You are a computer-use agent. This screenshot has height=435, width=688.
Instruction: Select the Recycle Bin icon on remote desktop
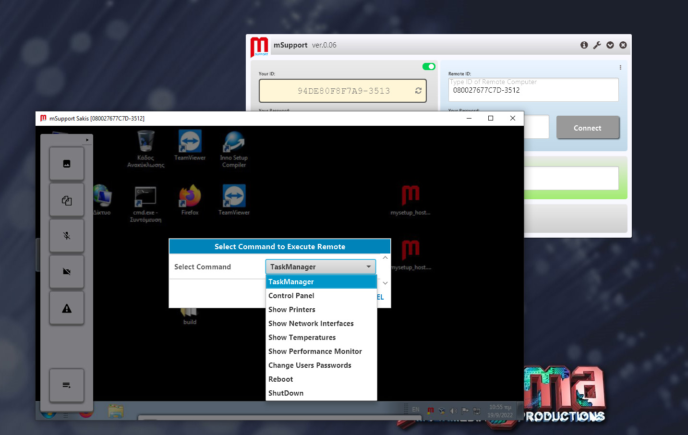[x=145, y=149]
